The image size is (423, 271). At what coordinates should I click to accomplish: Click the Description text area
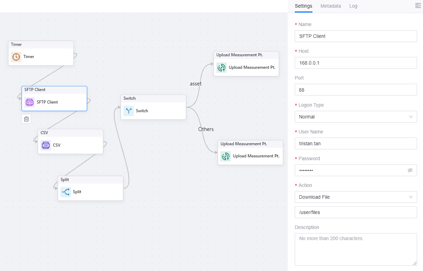tap(356, 249)
